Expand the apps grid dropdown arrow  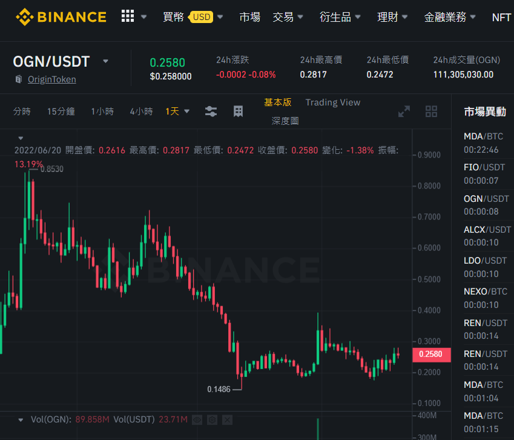[x=143, y=17]
